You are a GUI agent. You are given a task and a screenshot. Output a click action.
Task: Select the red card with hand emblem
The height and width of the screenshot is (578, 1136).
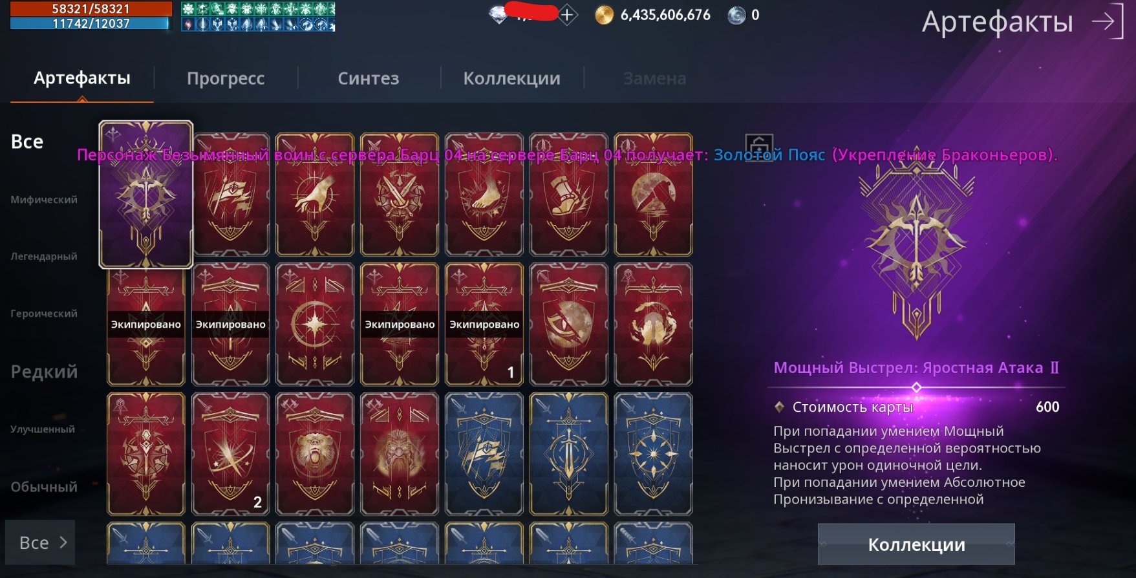coord(315,195)
